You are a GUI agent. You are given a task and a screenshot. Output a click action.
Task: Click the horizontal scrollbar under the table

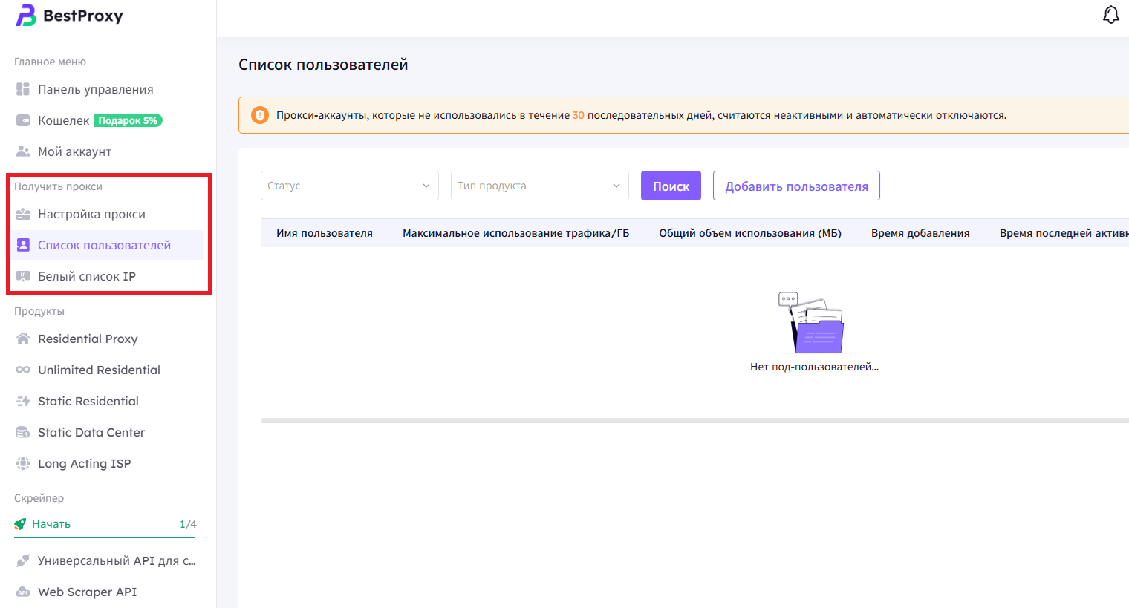point(694,420)
